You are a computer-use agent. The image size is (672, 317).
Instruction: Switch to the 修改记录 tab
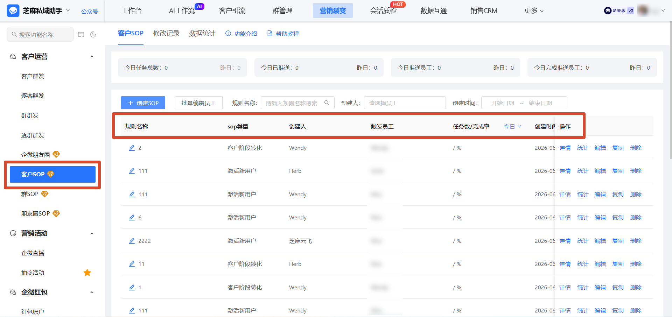click(166, 33)
